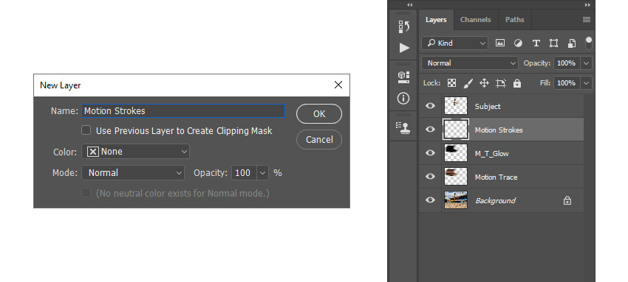
Task: Open the Clone Source panel icon
Action: tap(402, 127)
